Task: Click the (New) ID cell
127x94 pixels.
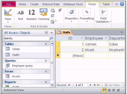Action: 72,55
